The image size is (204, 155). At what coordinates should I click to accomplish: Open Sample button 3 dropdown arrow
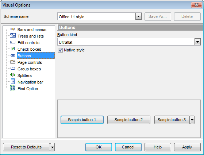[192, 120]
